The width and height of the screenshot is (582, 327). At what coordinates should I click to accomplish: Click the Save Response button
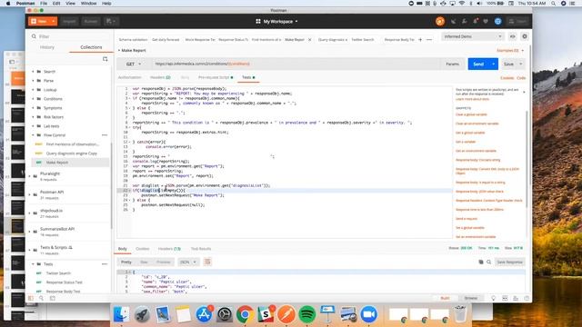pos(509,263)
